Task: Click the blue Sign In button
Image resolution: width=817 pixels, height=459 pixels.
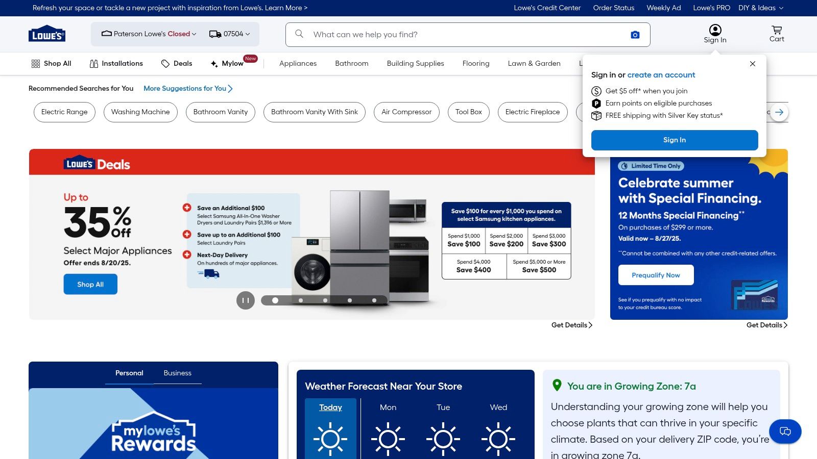Action: tap(675, 140)
